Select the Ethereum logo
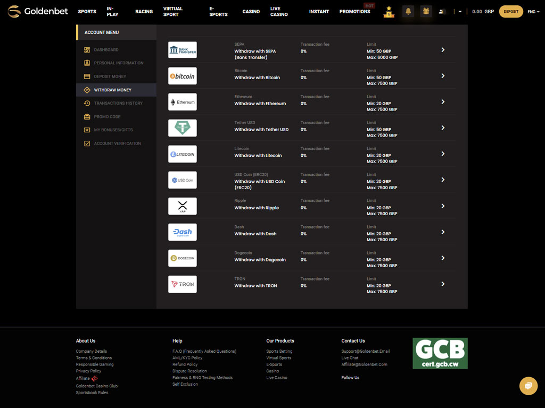The height and width of the screenshot is (408, 545). (x=183, y=102)
